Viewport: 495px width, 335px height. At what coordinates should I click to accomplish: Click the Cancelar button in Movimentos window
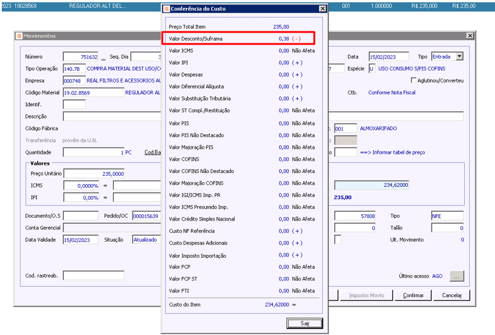tap(451, 295)
